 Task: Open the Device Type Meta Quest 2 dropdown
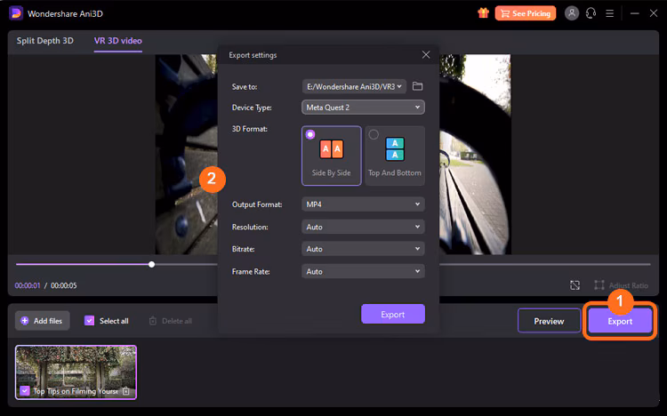pos(363,108)
